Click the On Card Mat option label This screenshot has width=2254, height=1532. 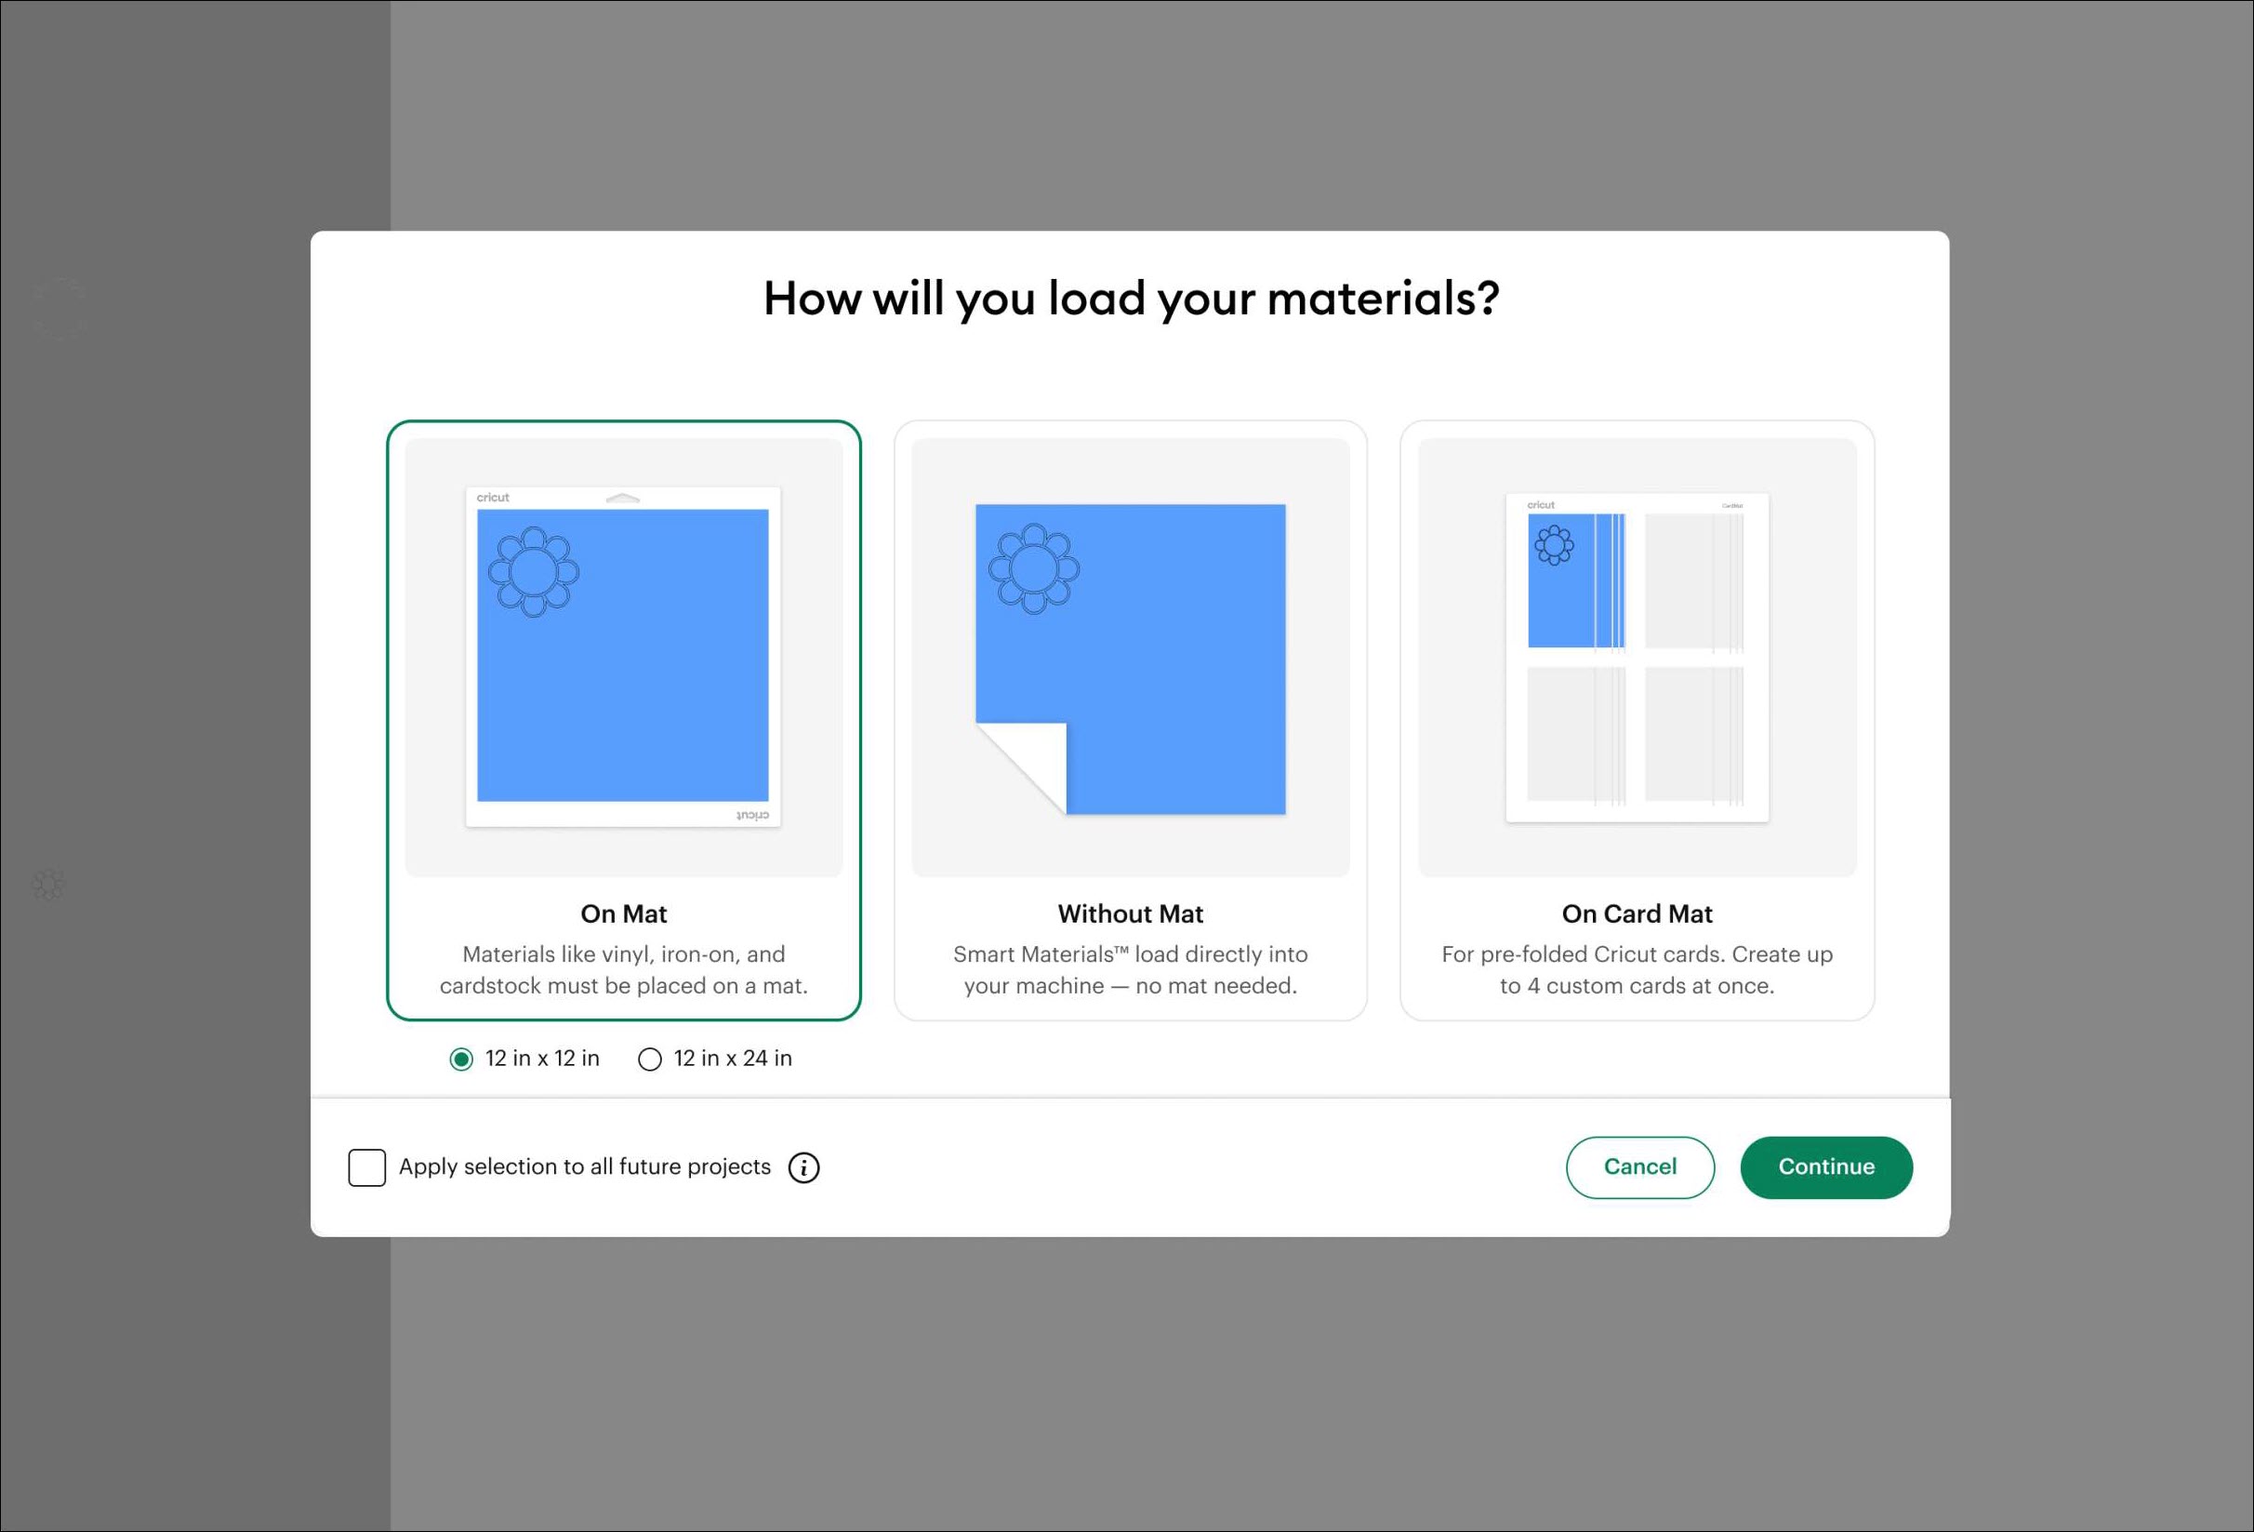tap(1637, 913)
